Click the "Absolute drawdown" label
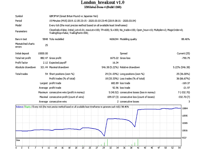Screen dimensions: 199x149 click(x=25, y=67)
